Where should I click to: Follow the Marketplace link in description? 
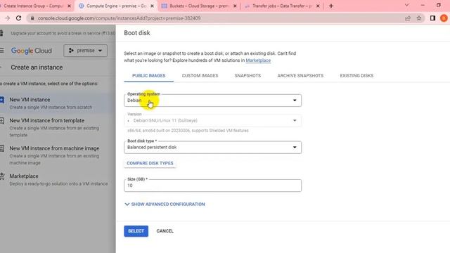pyautogui.click(x=258, y=60)
